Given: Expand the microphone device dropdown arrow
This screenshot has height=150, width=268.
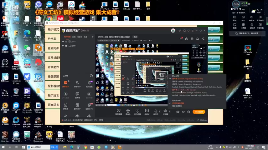Looking at the screenshot, I should coord(160,111).
